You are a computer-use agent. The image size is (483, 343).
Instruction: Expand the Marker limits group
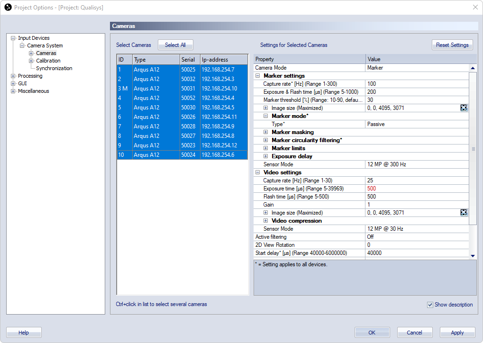(265, 148)
